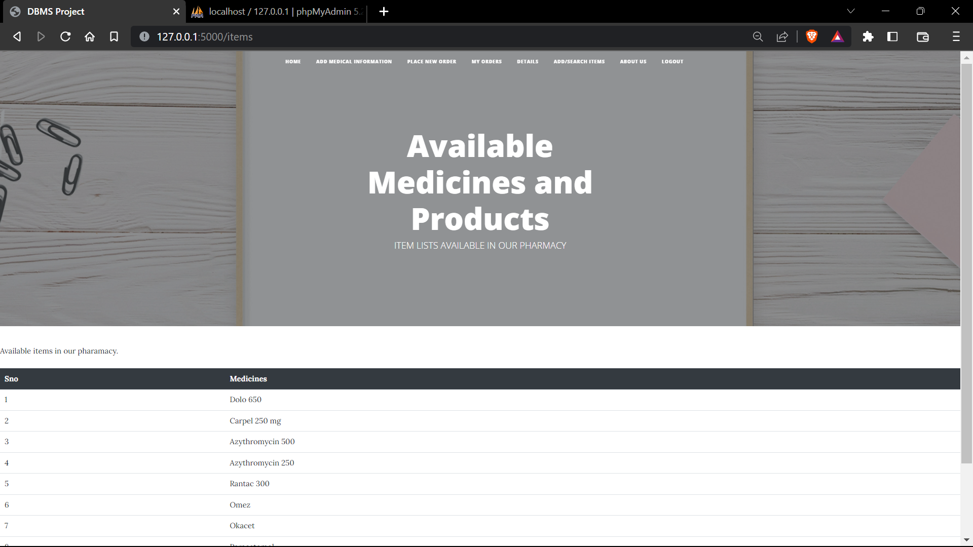Go back with the browser back arrow
This screenshot has height=547, width=973.
tap(17, 36)
